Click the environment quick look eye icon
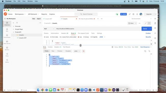 tap(155, 19)
